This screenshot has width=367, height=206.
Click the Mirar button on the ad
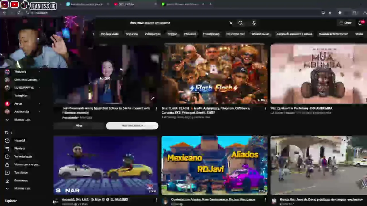79,126
